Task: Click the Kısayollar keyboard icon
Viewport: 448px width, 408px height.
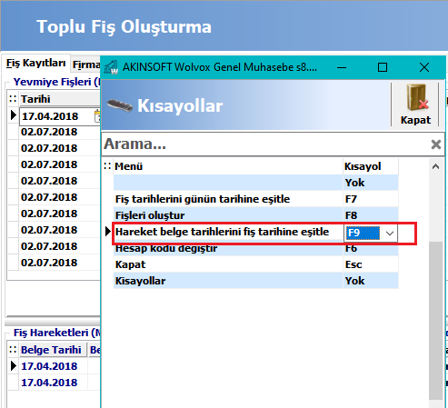Action: (x=120, y=105)
